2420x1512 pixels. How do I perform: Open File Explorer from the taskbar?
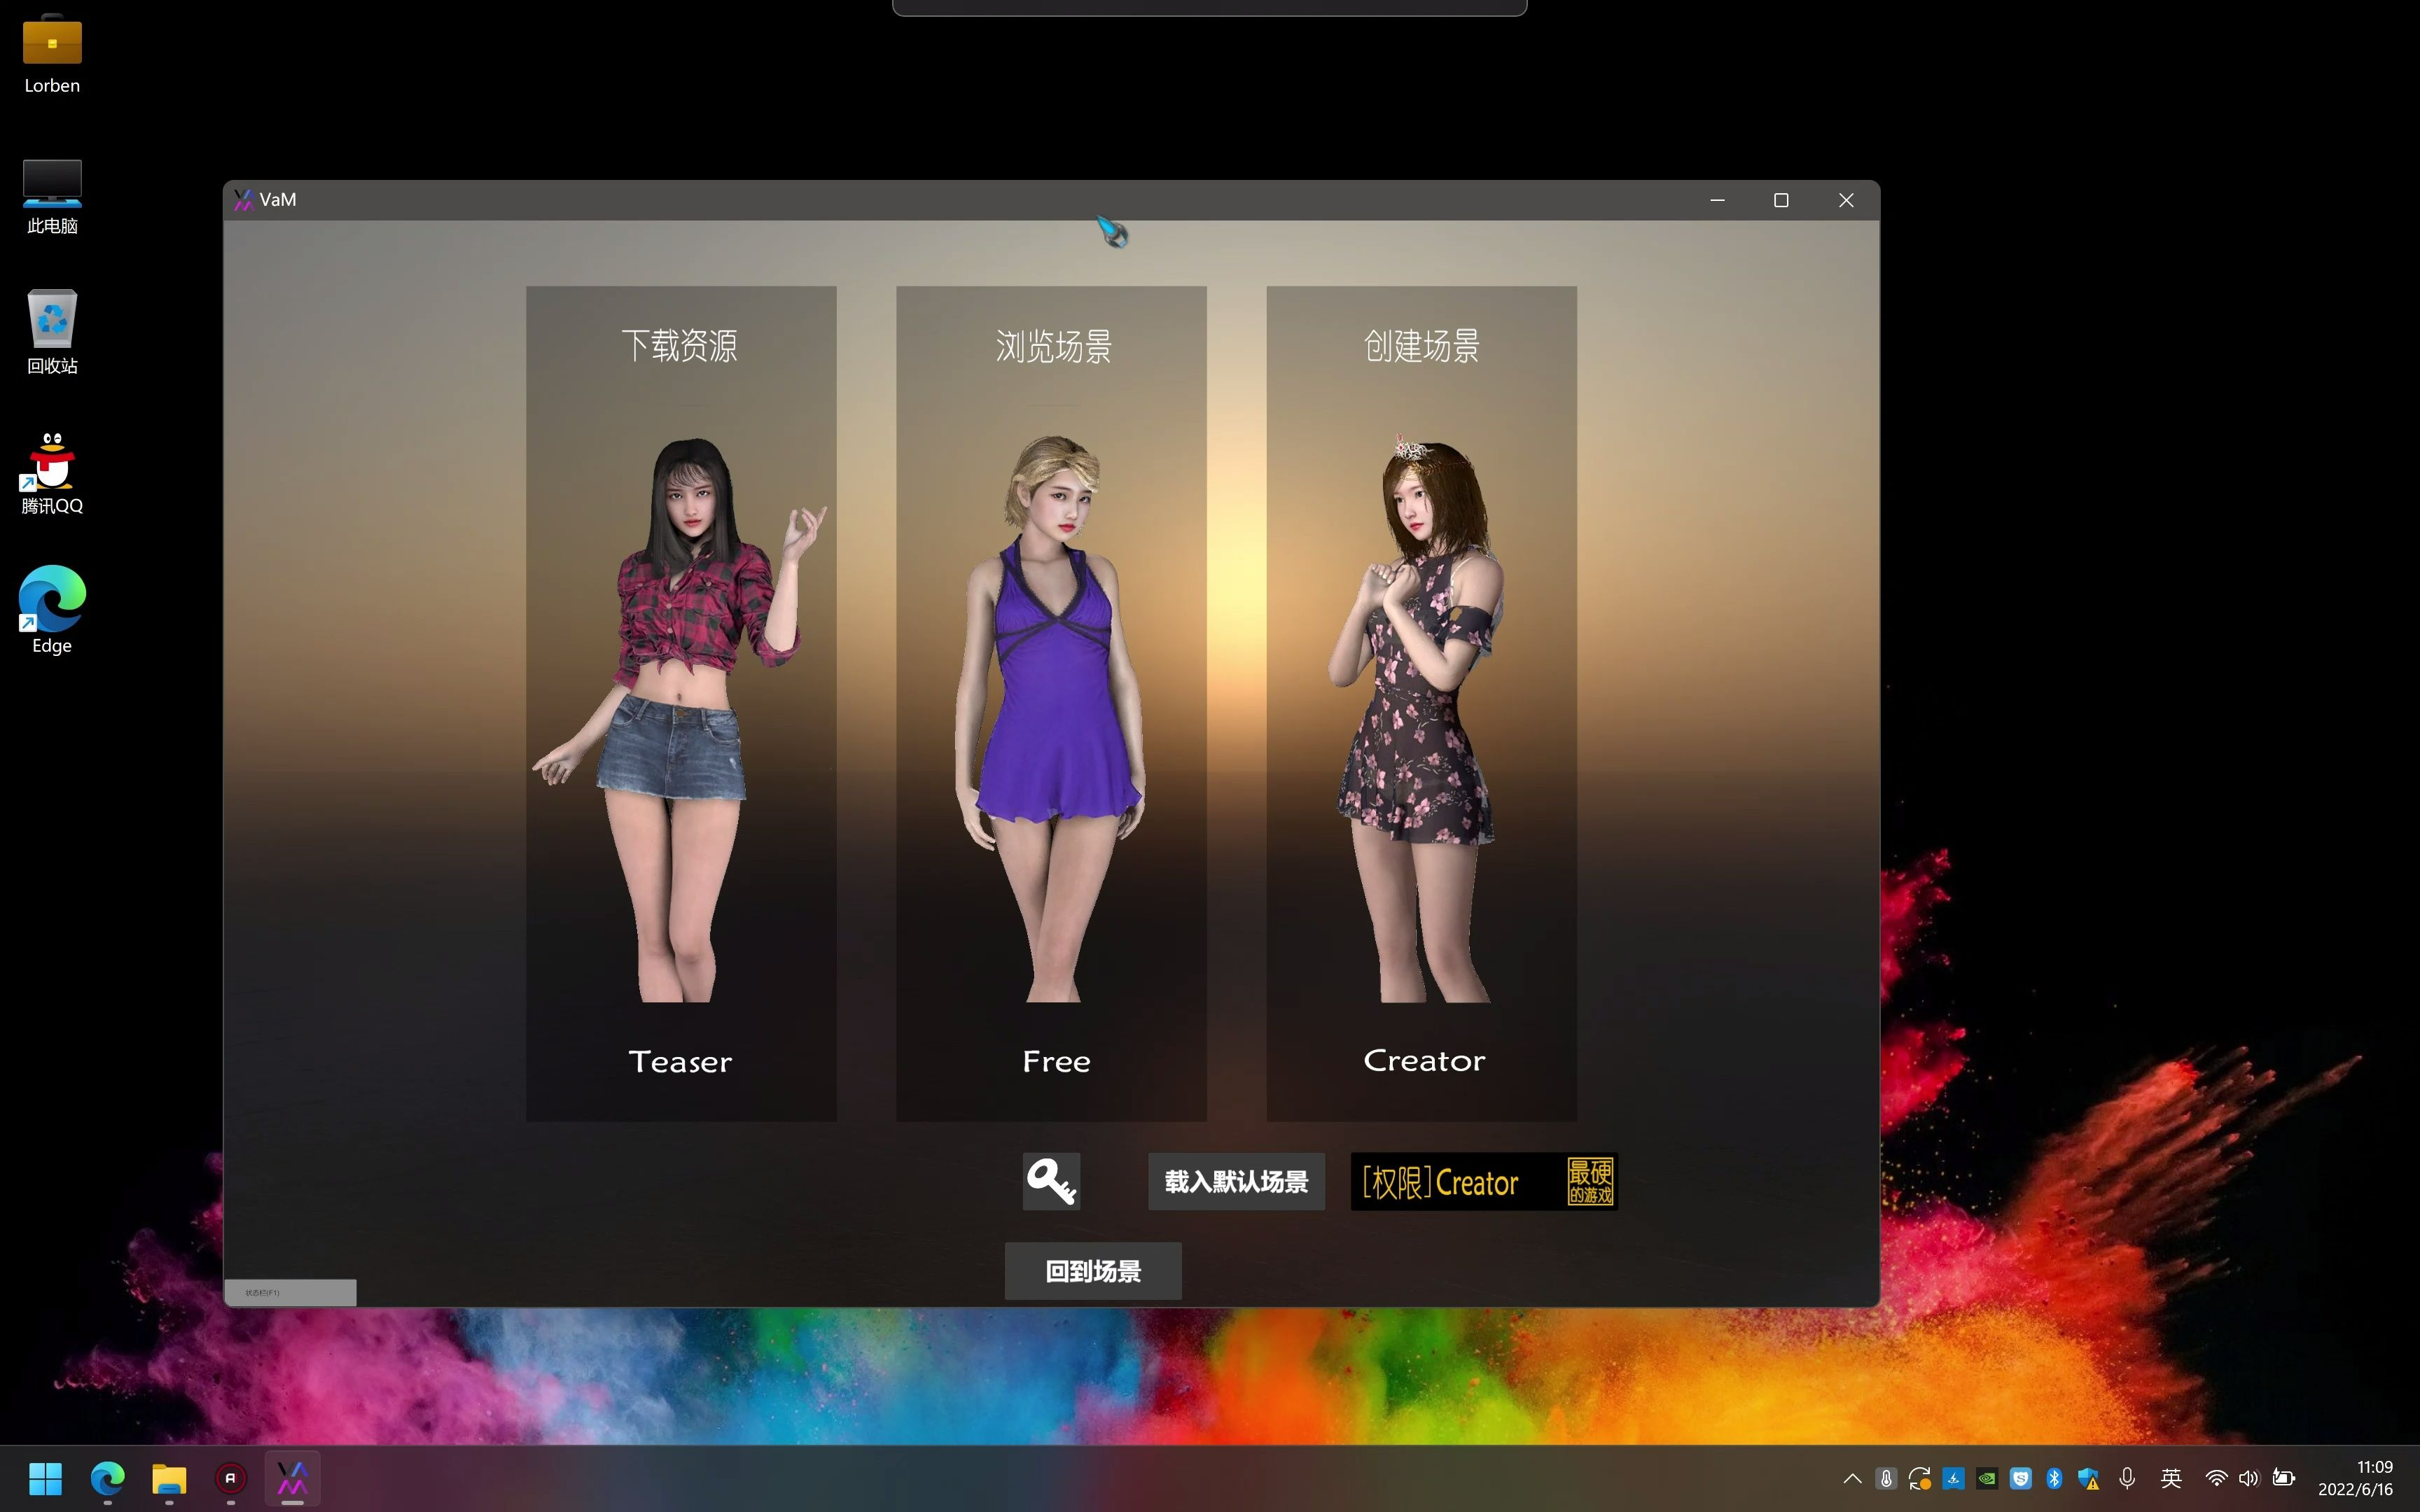[169, 1478]
